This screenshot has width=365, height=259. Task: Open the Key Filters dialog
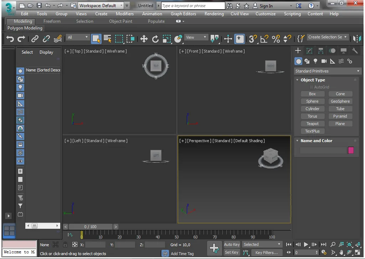click(x=267, y=253)
